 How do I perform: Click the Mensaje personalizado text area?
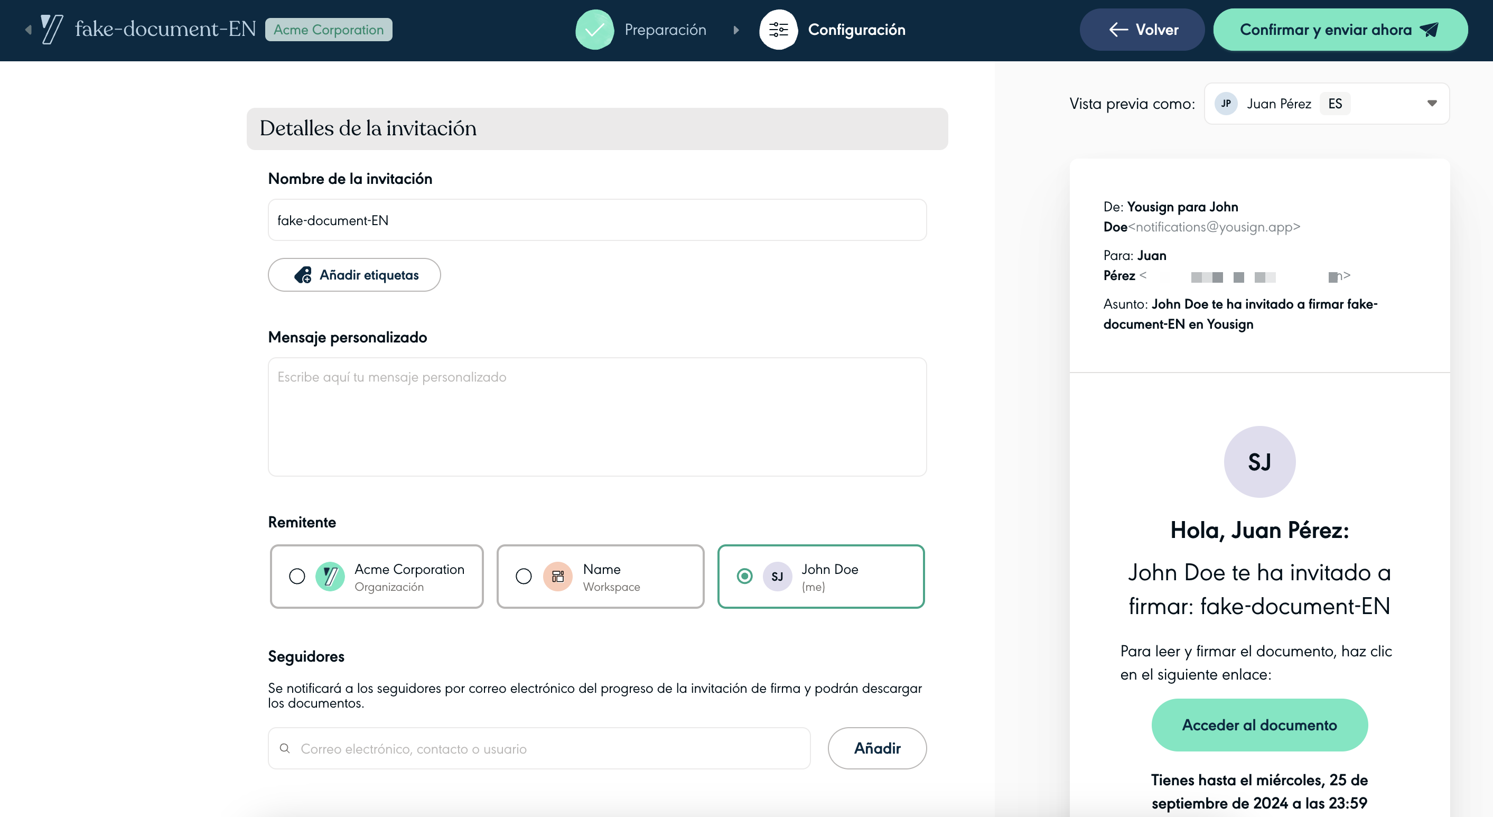click(596, 417)
